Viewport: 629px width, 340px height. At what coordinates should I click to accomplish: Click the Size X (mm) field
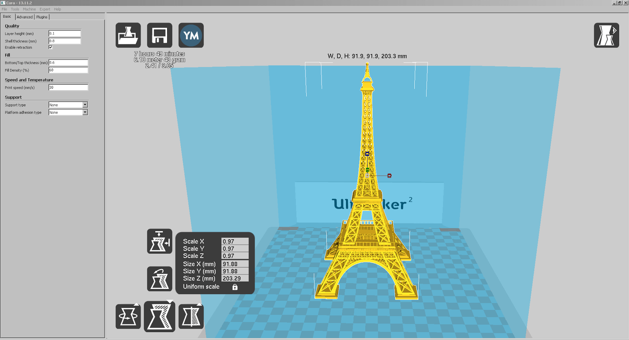coord(235,264)
